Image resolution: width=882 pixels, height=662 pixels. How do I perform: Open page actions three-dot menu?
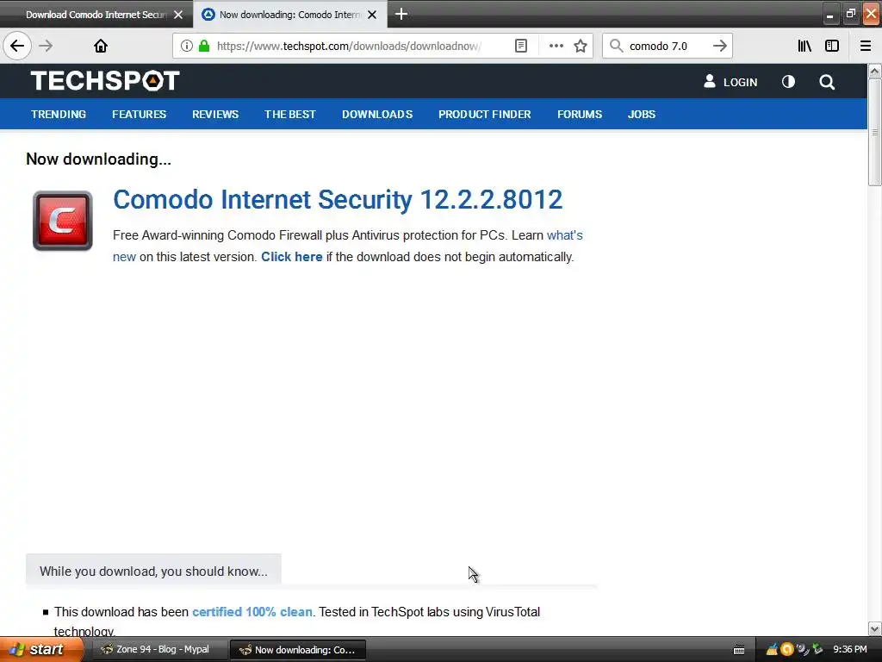[x=556, y=46]
